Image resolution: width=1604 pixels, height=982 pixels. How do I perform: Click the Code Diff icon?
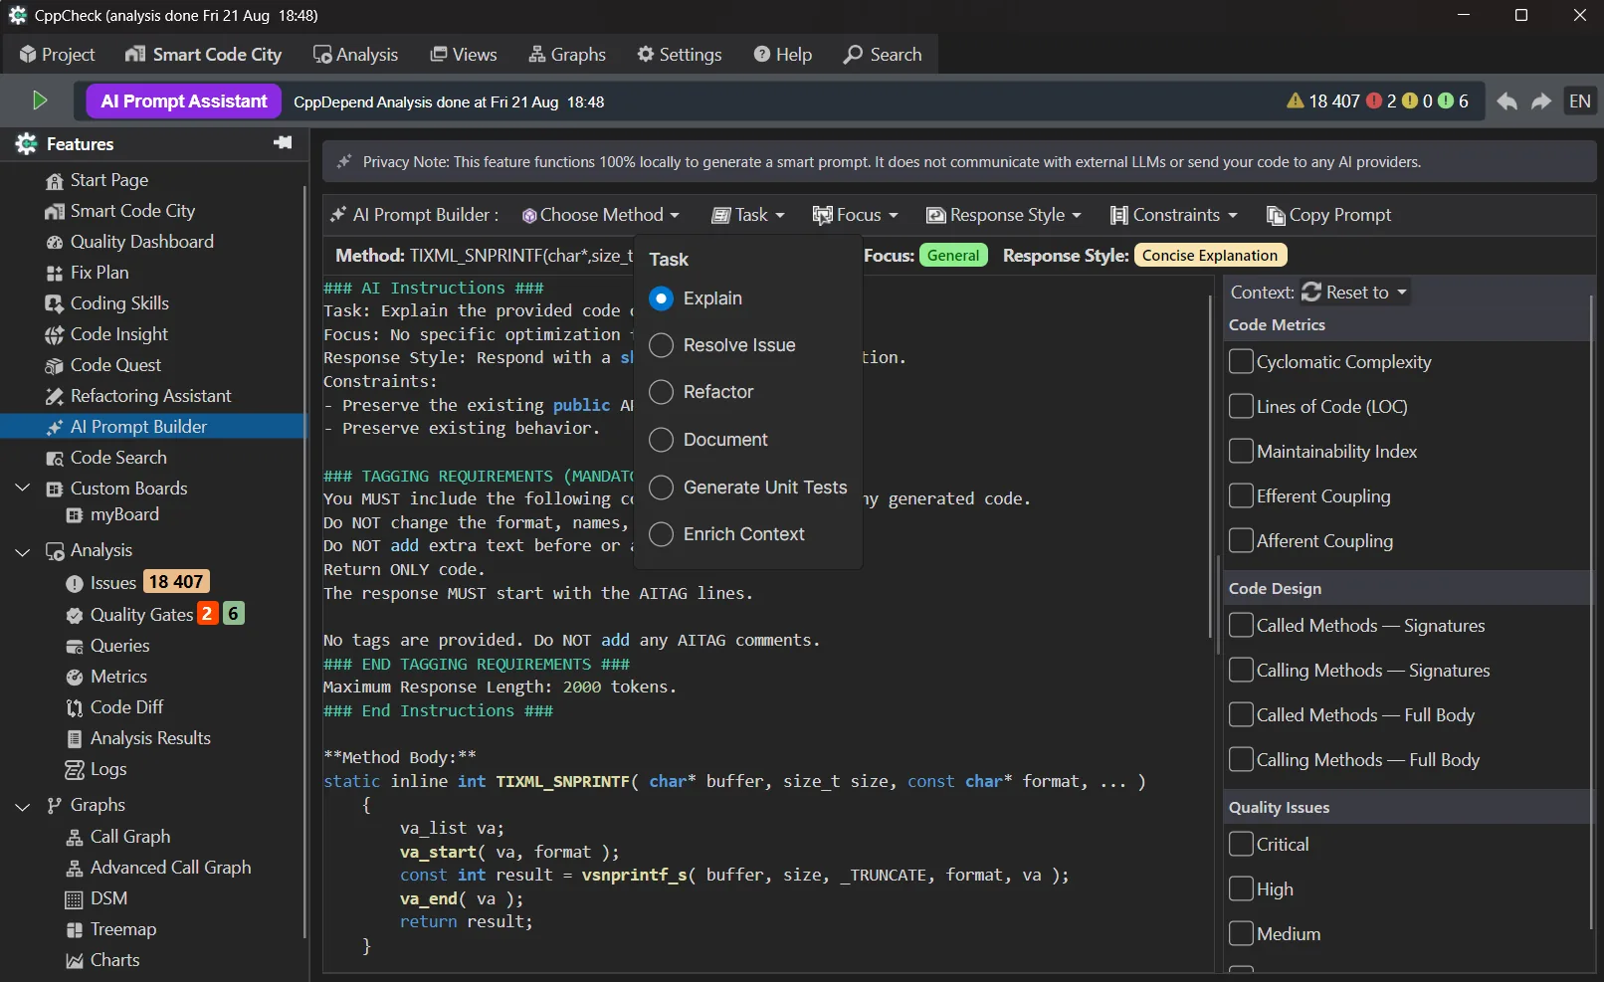[x=75, y=708]
